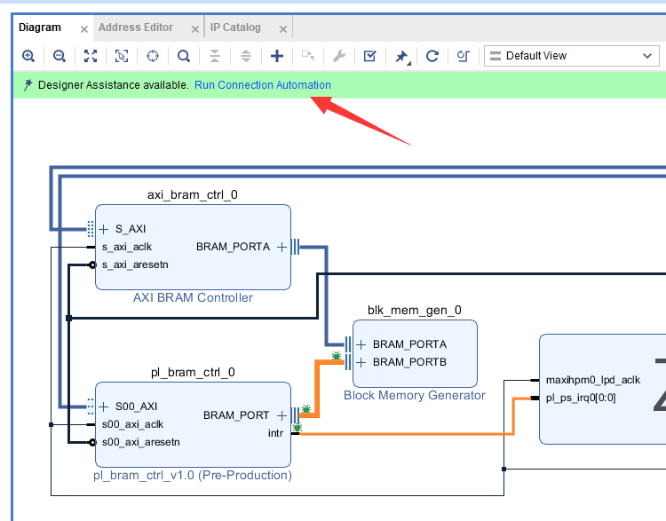Click the Search magnifier icon in toolbar

tap(184, 56)
